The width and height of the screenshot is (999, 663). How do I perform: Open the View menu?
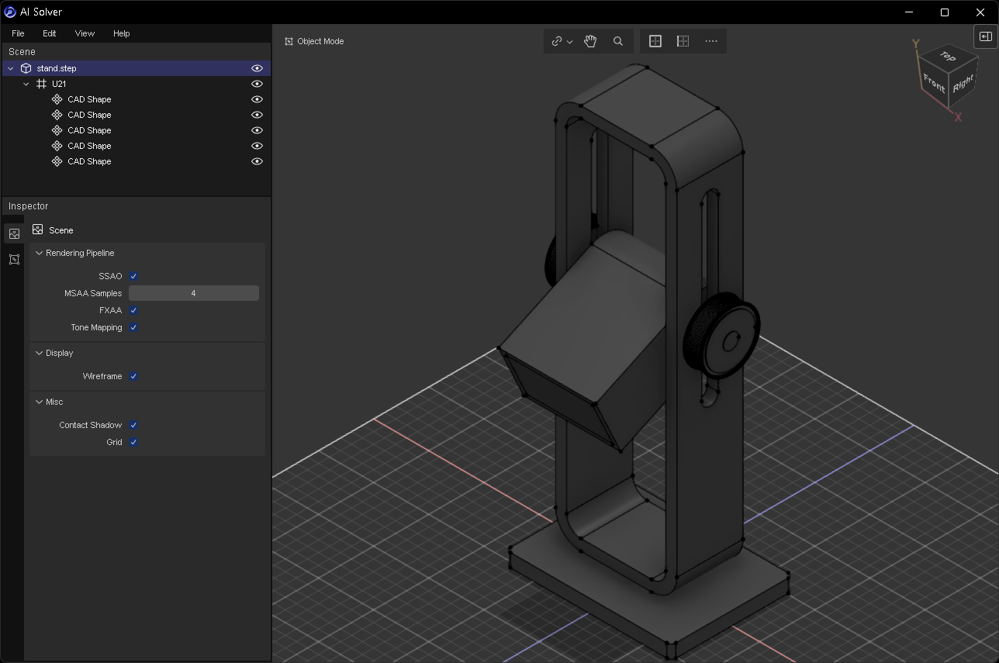coord(85,33)
